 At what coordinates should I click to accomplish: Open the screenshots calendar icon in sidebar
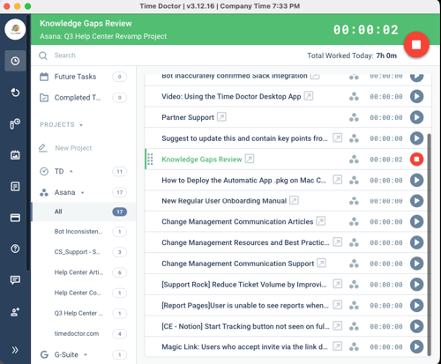(15, 155)
